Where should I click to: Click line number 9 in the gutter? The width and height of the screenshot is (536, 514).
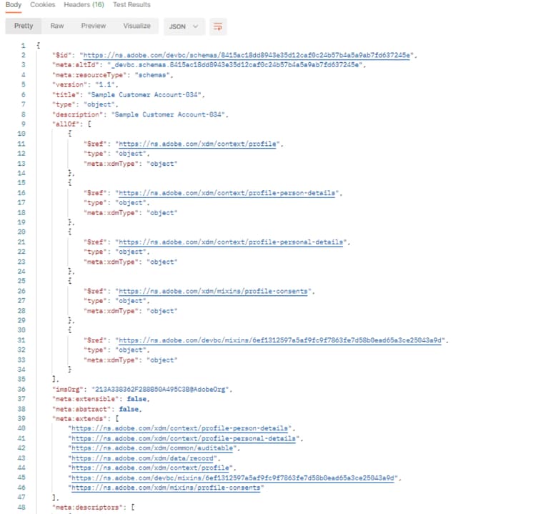coord(24,124)
